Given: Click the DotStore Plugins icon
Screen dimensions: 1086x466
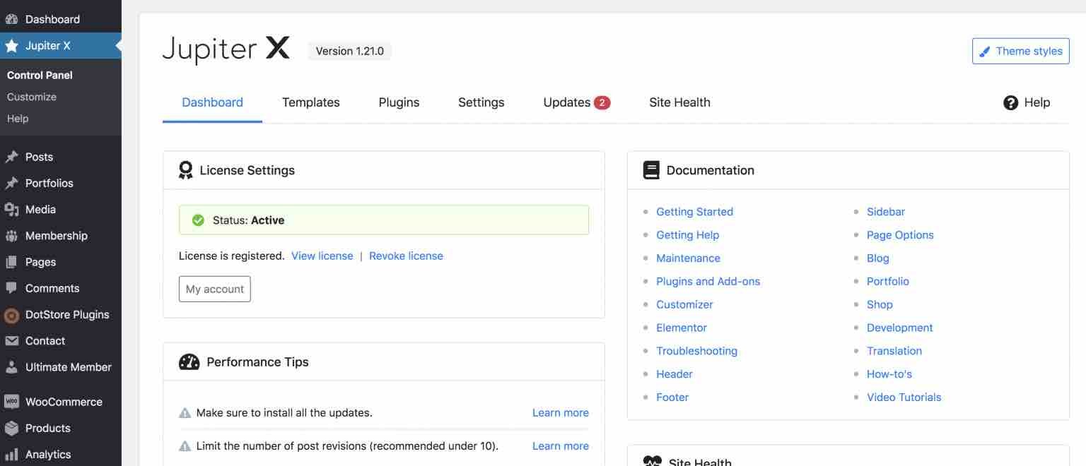Looking at the screenshot, I should point(11,315).
